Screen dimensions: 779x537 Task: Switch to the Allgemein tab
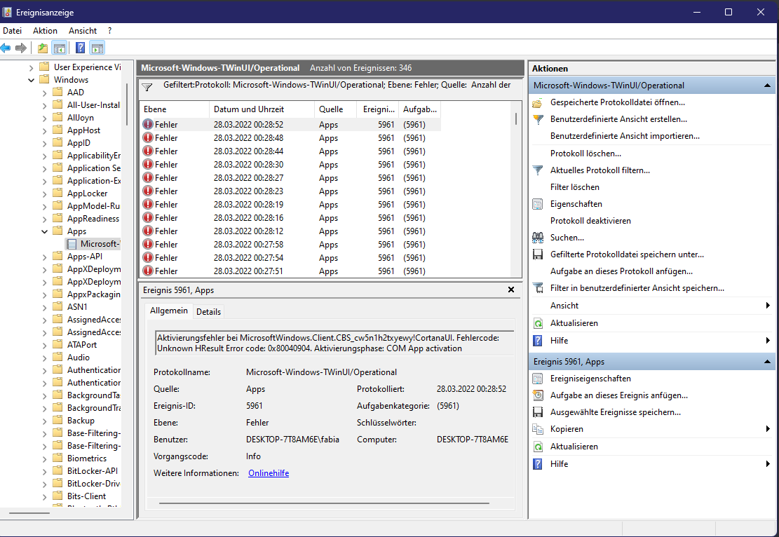pyautogui.click(x=169, y=311)
